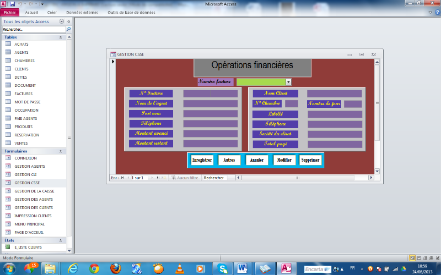
Task: Click the Nom Client input field
Action: click(x=334, y=94)
